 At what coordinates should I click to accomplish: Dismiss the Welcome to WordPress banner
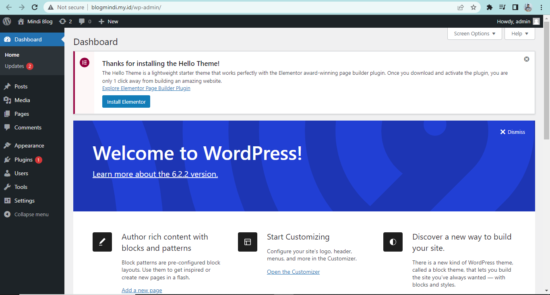coord(513,131)
